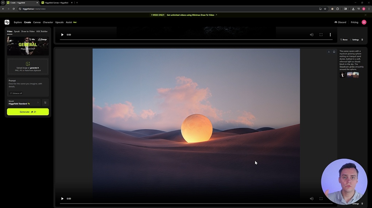Open the Create menu item

pyautogui.click(x=27, y=22)
